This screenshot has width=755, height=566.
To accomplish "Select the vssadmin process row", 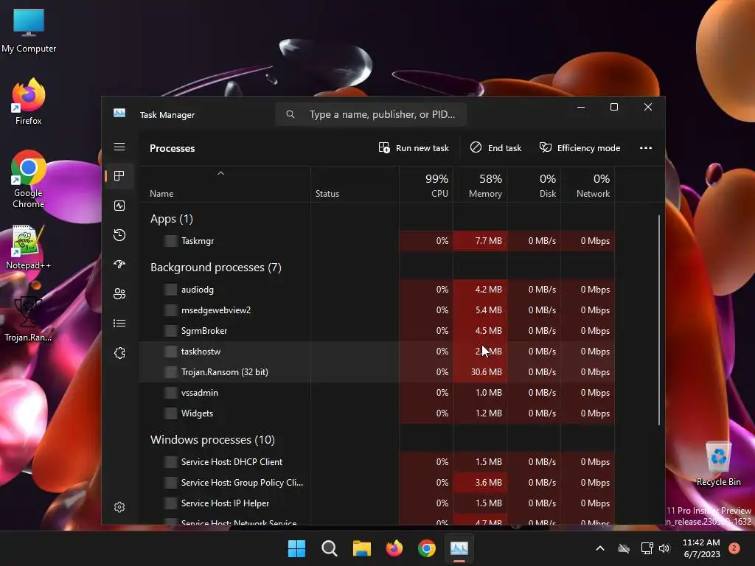I will point(377,393).
